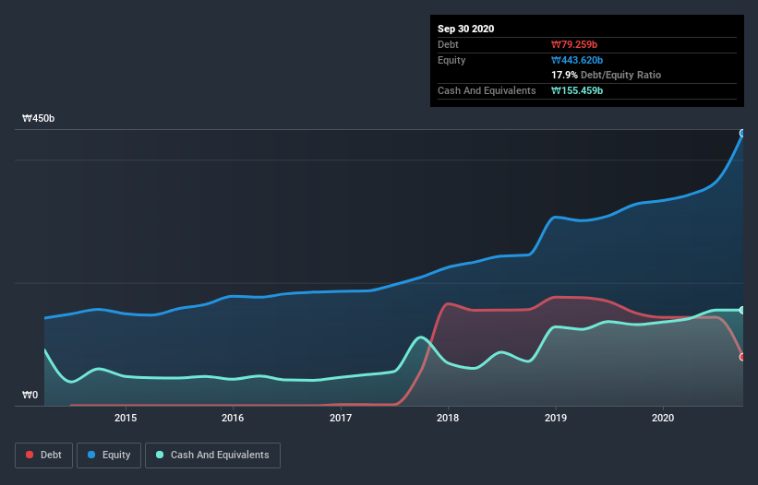Click the blue Equity legend dot
Image resolution: width=758 pixels, height=485 pixels.
(x=91, y=455)
